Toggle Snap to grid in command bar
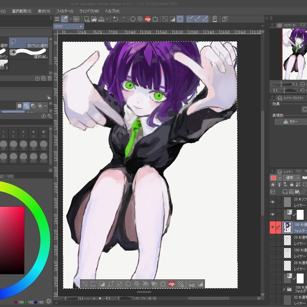Image resolution: width=307 pixels, height=307 pixels. (205, 19)
